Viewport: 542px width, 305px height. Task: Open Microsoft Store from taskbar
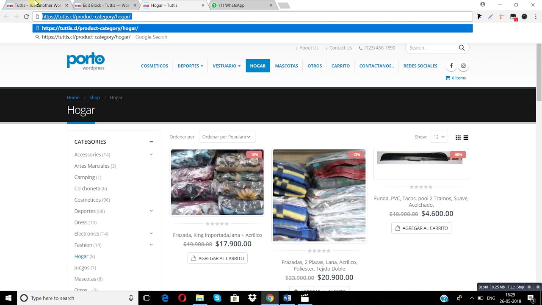point(235,298)
